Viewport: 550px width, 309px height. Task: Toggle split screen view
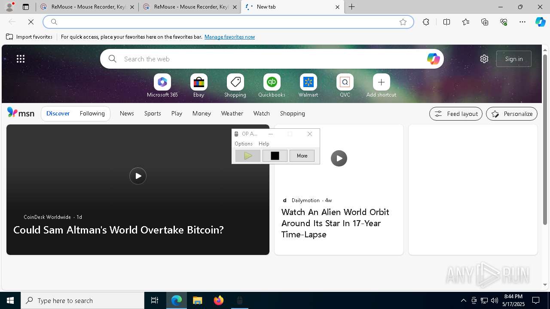coord(446,22)
